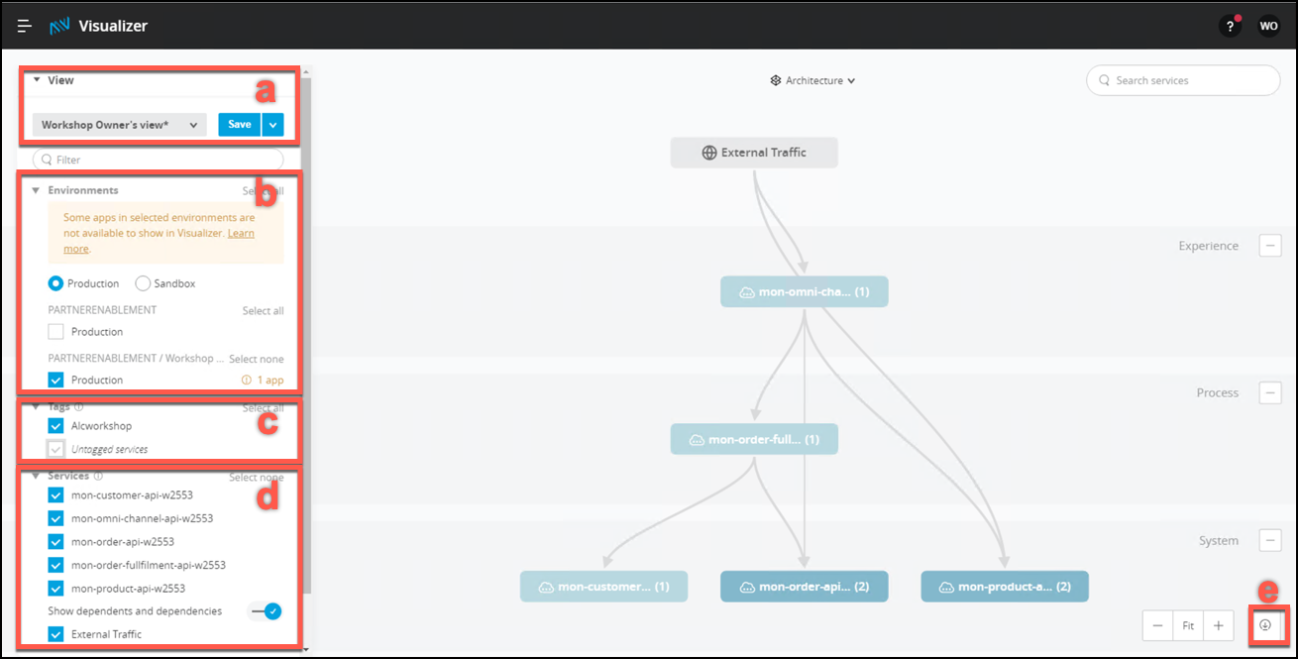This screenshot has height=659, width=1299.
Task: Toggle the Untagged services checkbox
Action: click(x=55, y=449)
